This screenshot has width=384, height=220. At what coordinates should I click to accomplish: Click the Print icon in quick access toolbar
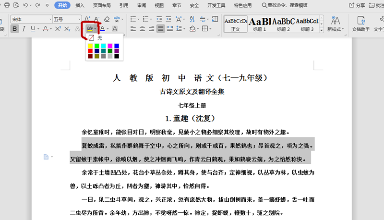point(7,5)
